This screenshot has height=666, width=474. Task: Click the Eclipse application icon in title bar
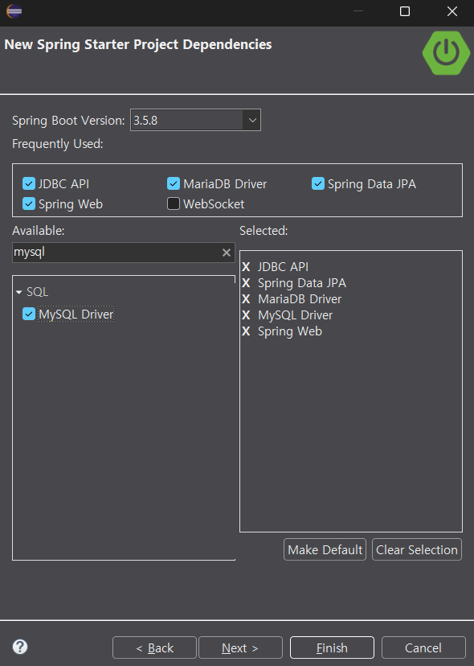pos(14,11)
